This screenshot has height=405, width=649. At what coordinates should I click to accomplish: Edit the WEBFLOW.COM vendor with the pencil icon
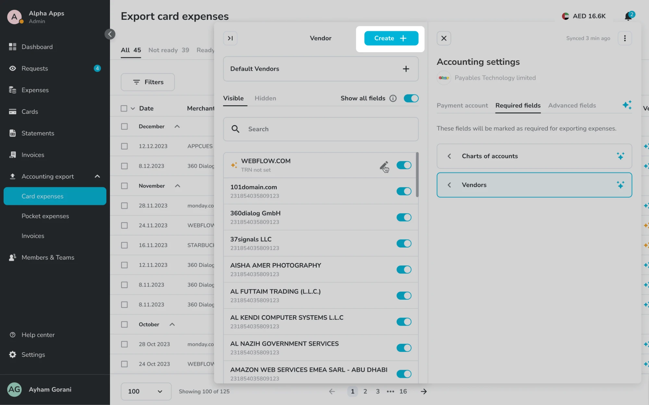[384, 166]
